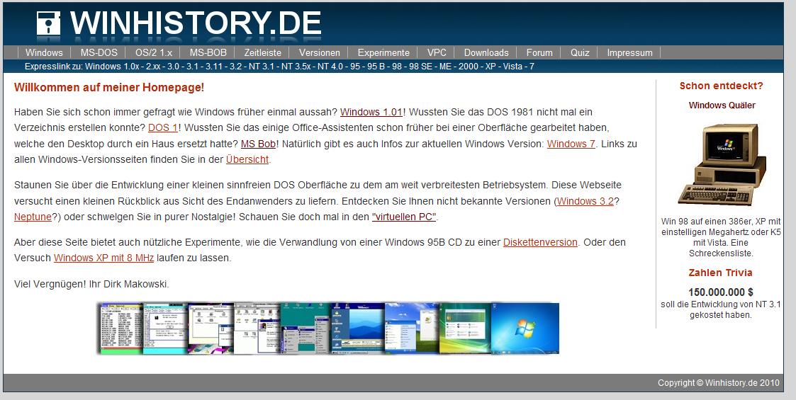Click the "Diskettenversion" link

[540, 242]
